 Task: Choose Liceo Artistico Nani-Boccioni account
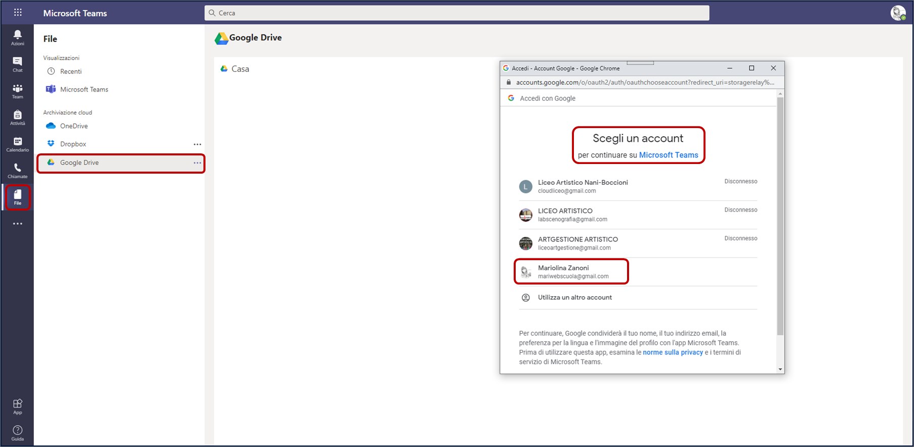pos(638,186)
